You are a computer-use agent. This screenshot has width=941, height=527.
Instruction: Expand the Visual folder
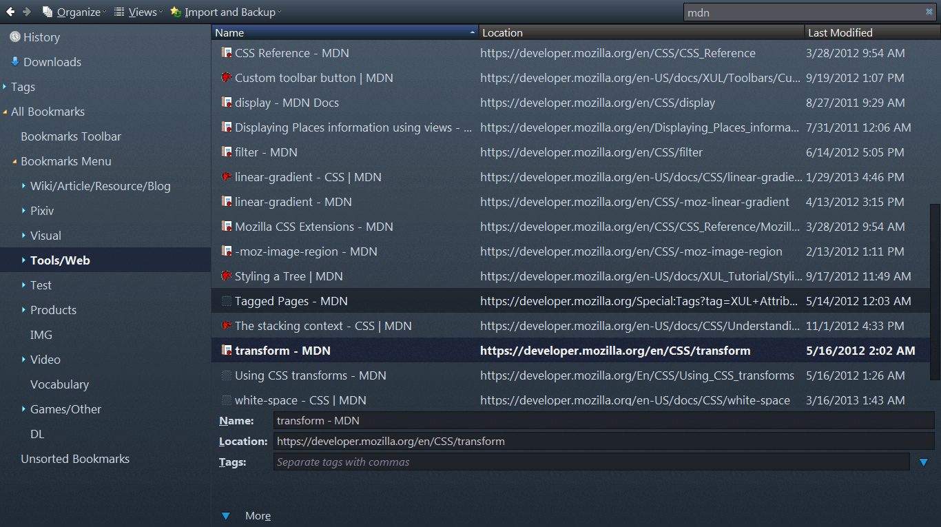point(24,236)
